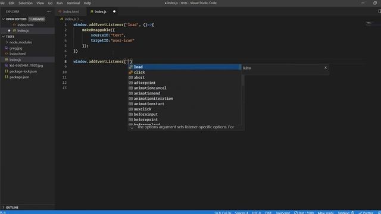Click the errors and warnings status icon
The image size is (381, 214).
[x=2, y=213]
